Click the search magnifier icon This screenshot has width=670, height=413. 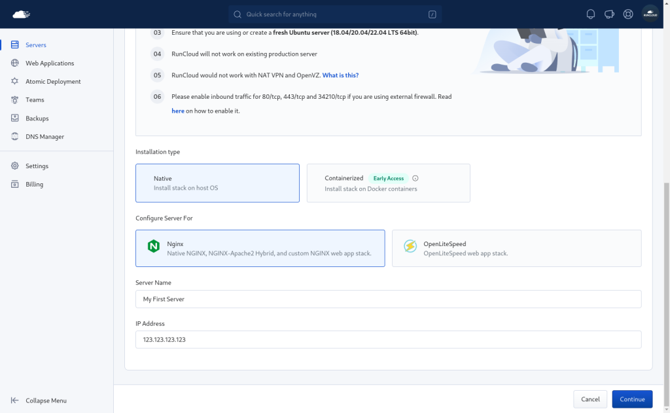(238, 14)
